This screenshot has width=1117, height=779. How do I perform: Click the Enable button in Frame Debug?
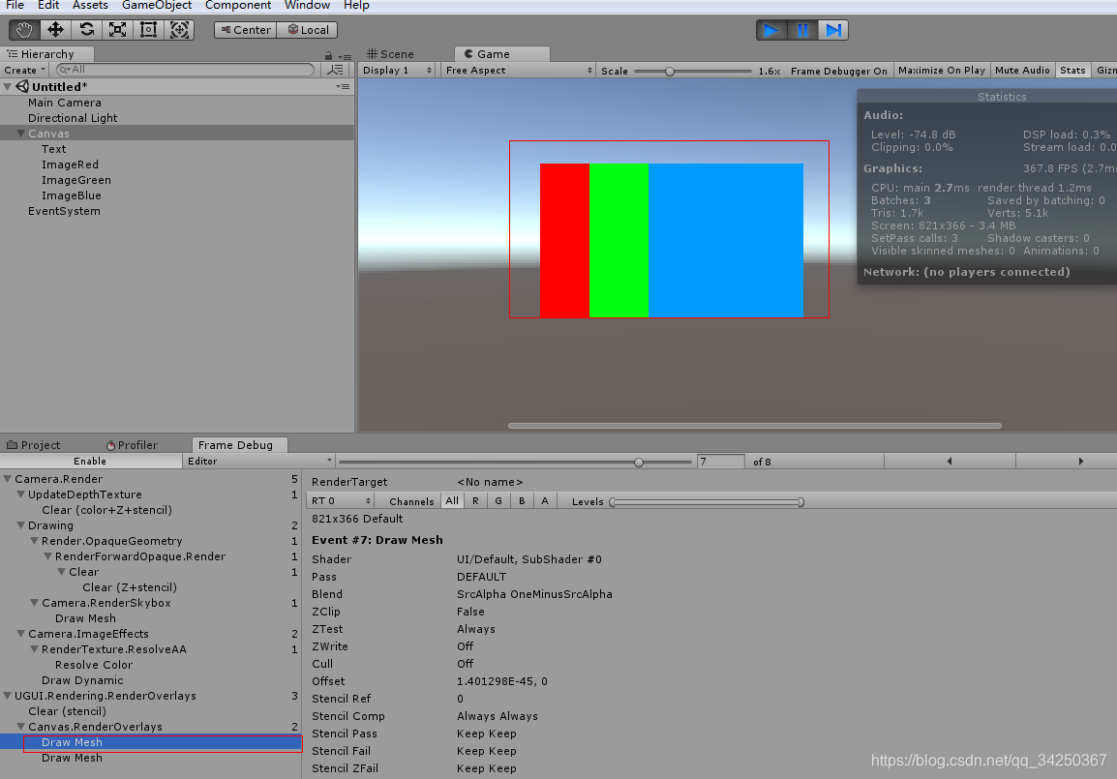(x=90, y=462)
